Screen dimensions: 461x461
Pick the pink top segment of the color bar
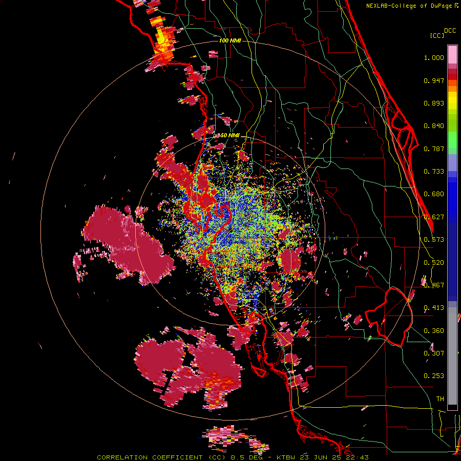[452, 54]
